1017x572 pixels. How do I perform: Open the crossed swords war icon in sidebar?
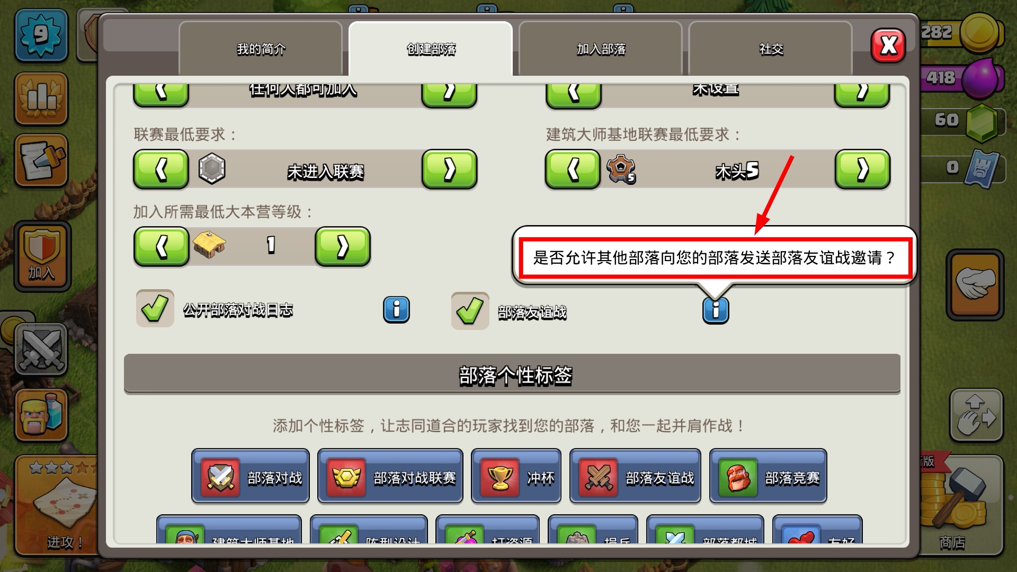tap(41, 350)
